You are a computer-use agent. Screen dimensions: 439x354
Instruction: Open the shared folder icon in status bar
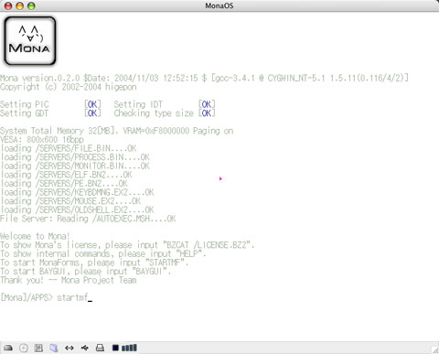click(x=54, y=348)
